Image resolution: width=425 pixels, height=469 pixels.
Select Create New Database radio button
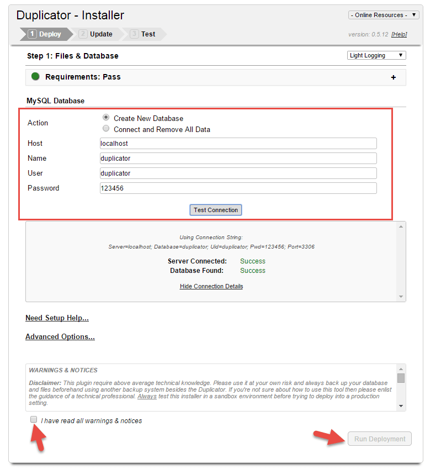point(106,117)
